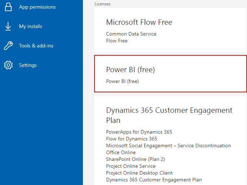Click the Settings gear icon
This screenshot has height=185, width=247.
(8, 65)
